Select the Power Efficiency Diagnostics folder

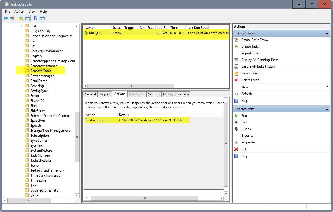coord(51,36)
